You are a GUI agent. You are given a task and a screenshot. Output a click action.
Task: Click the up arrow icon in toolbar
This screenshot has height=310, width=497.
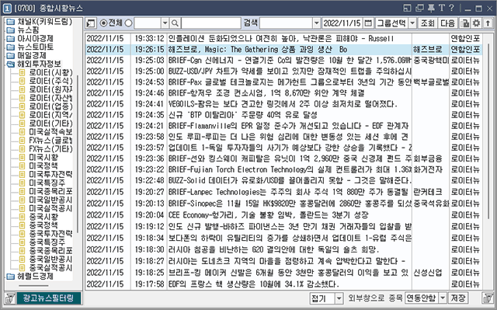click(x=488, y=23)
